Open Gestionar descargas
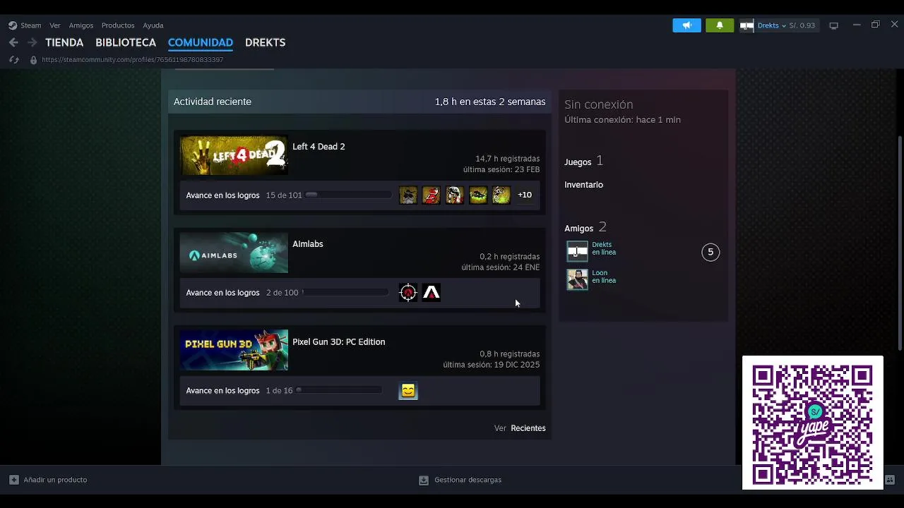The width and height of the screenshot is (904, 508). tap(468, 480)
